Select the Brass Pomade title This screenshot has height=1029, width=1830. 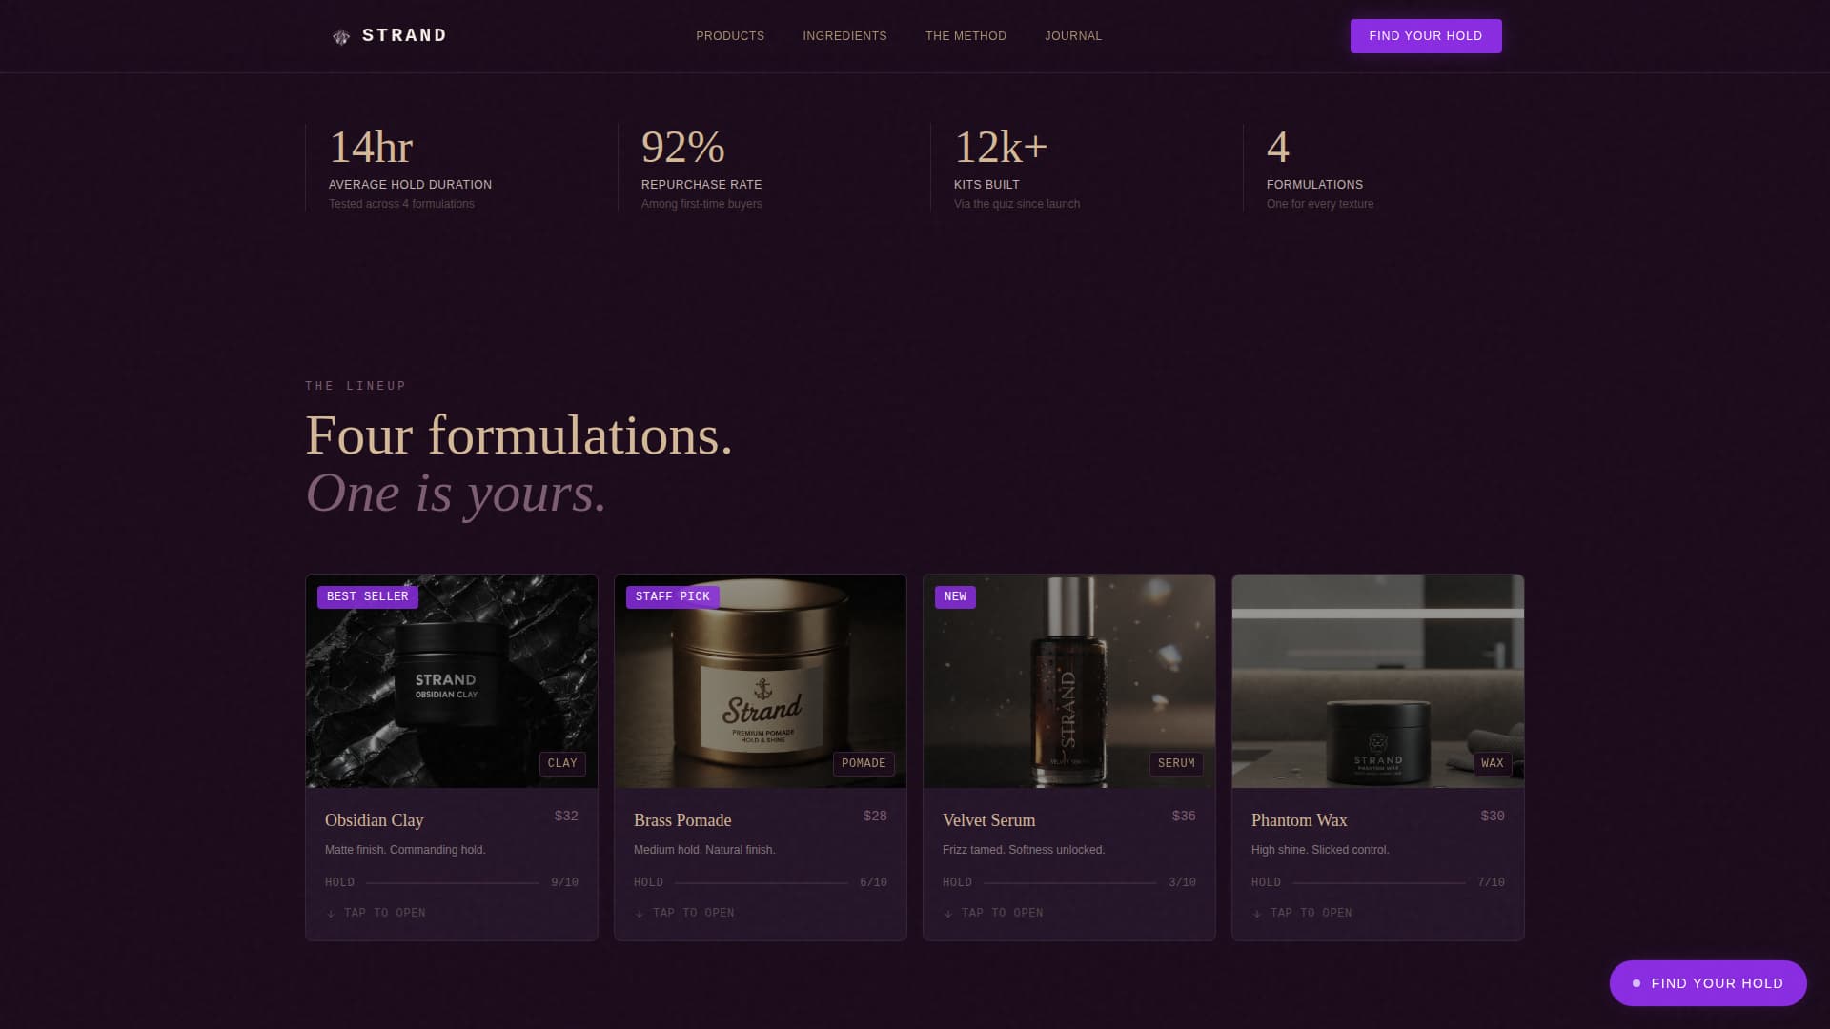[x=682, y=820]
